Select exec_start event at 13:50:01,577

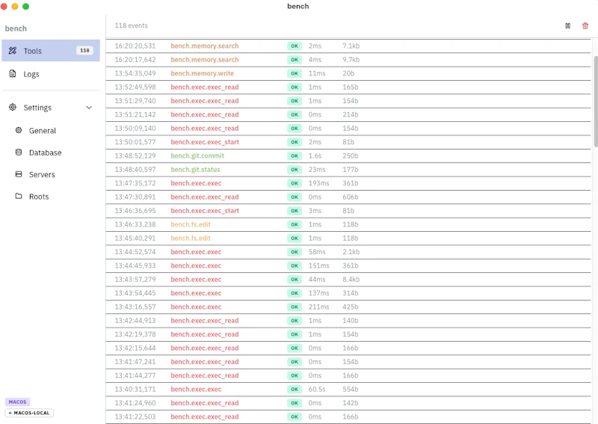348,142
